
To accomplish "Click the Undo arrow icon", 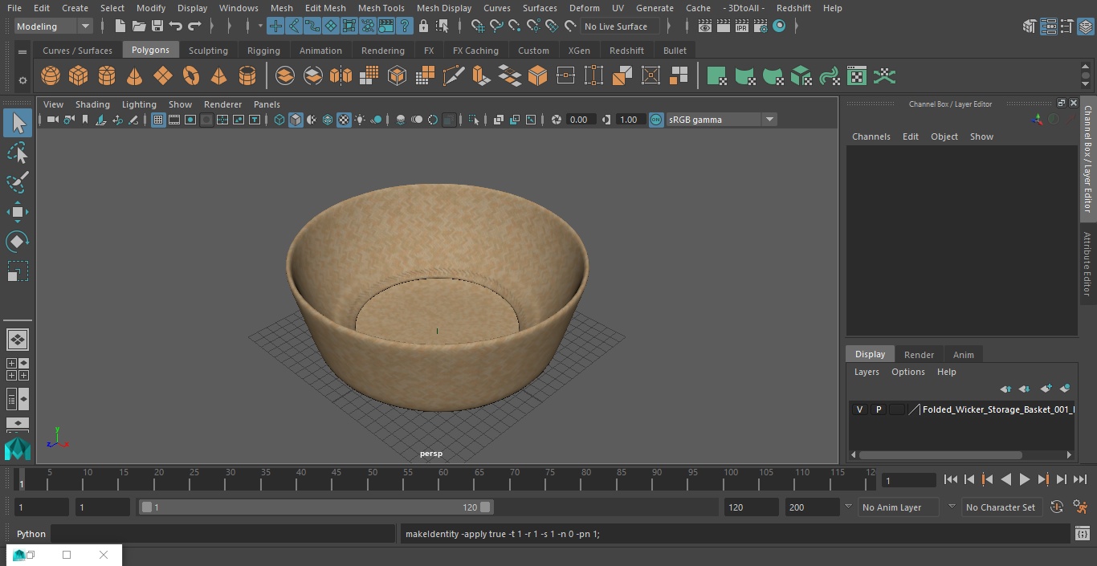I will tap(176, 26).
